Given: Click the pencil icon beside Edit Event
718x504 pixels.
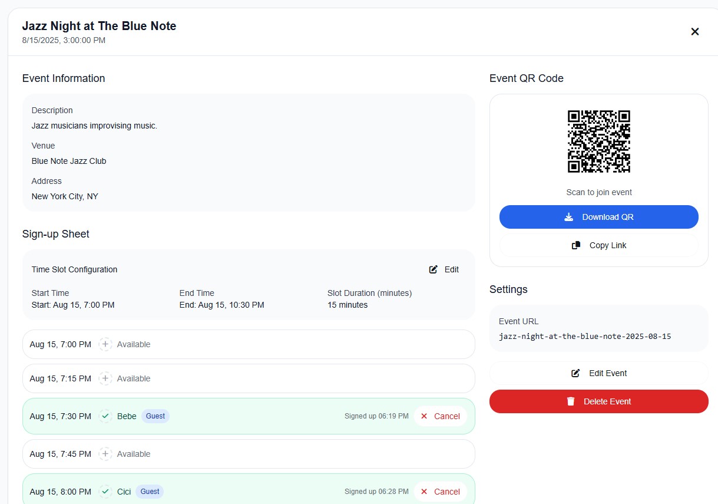Looking at the screenshot, I should (575, 373).
